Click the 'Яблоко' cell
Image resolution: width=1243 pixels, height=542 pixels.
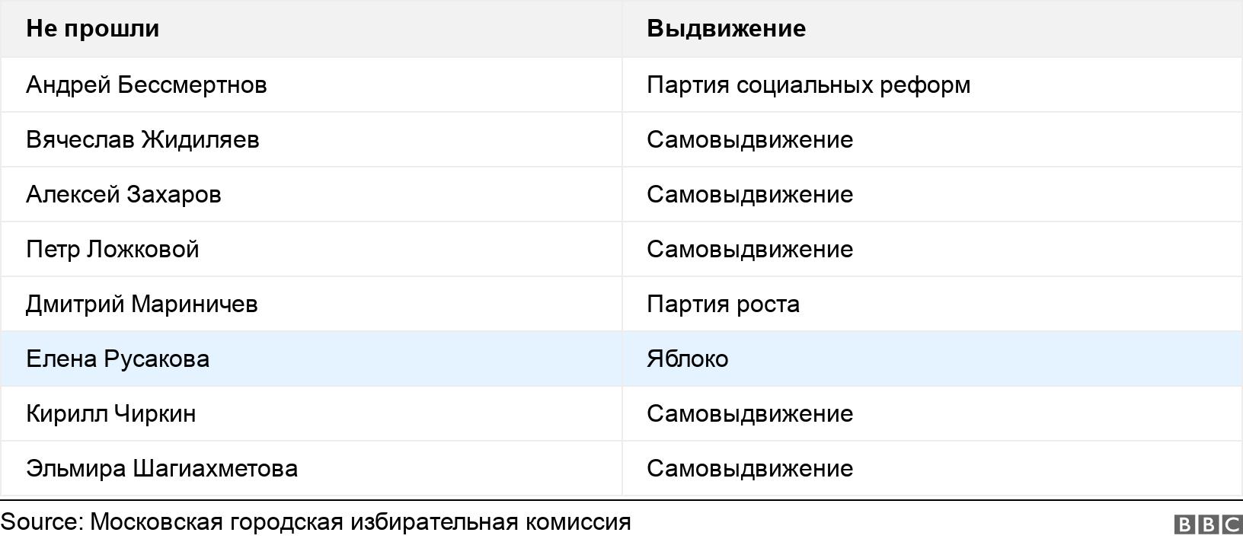click(x=687, y=359)
